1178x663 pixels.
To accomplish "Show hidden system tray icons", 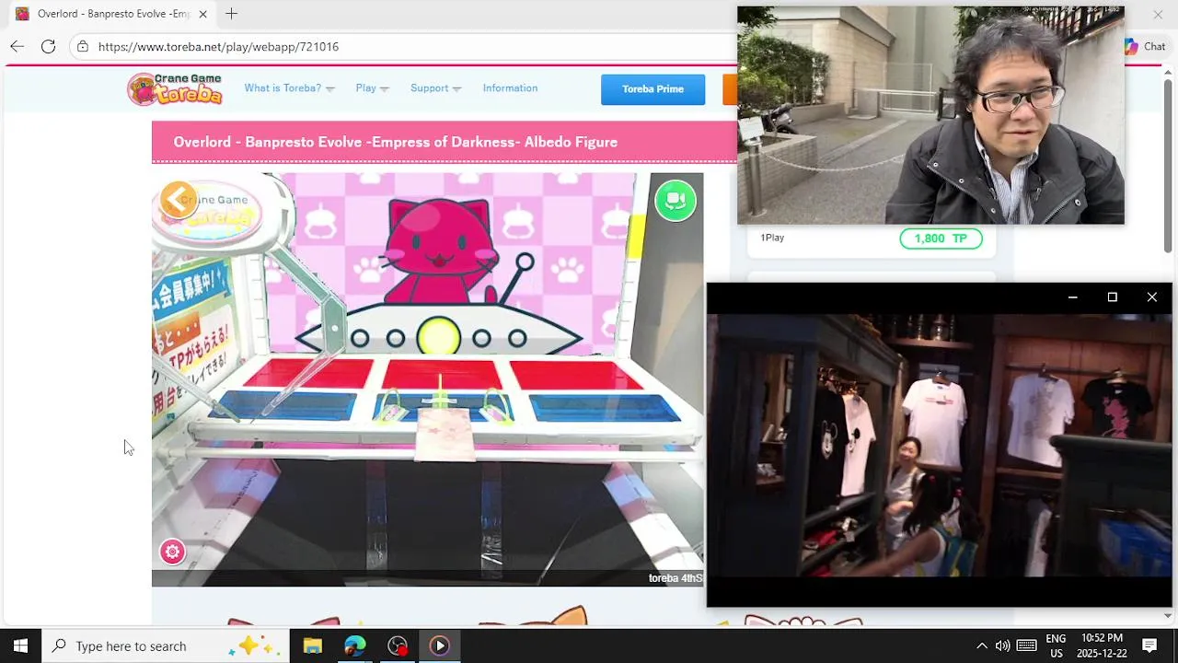I will click(981, 646).
